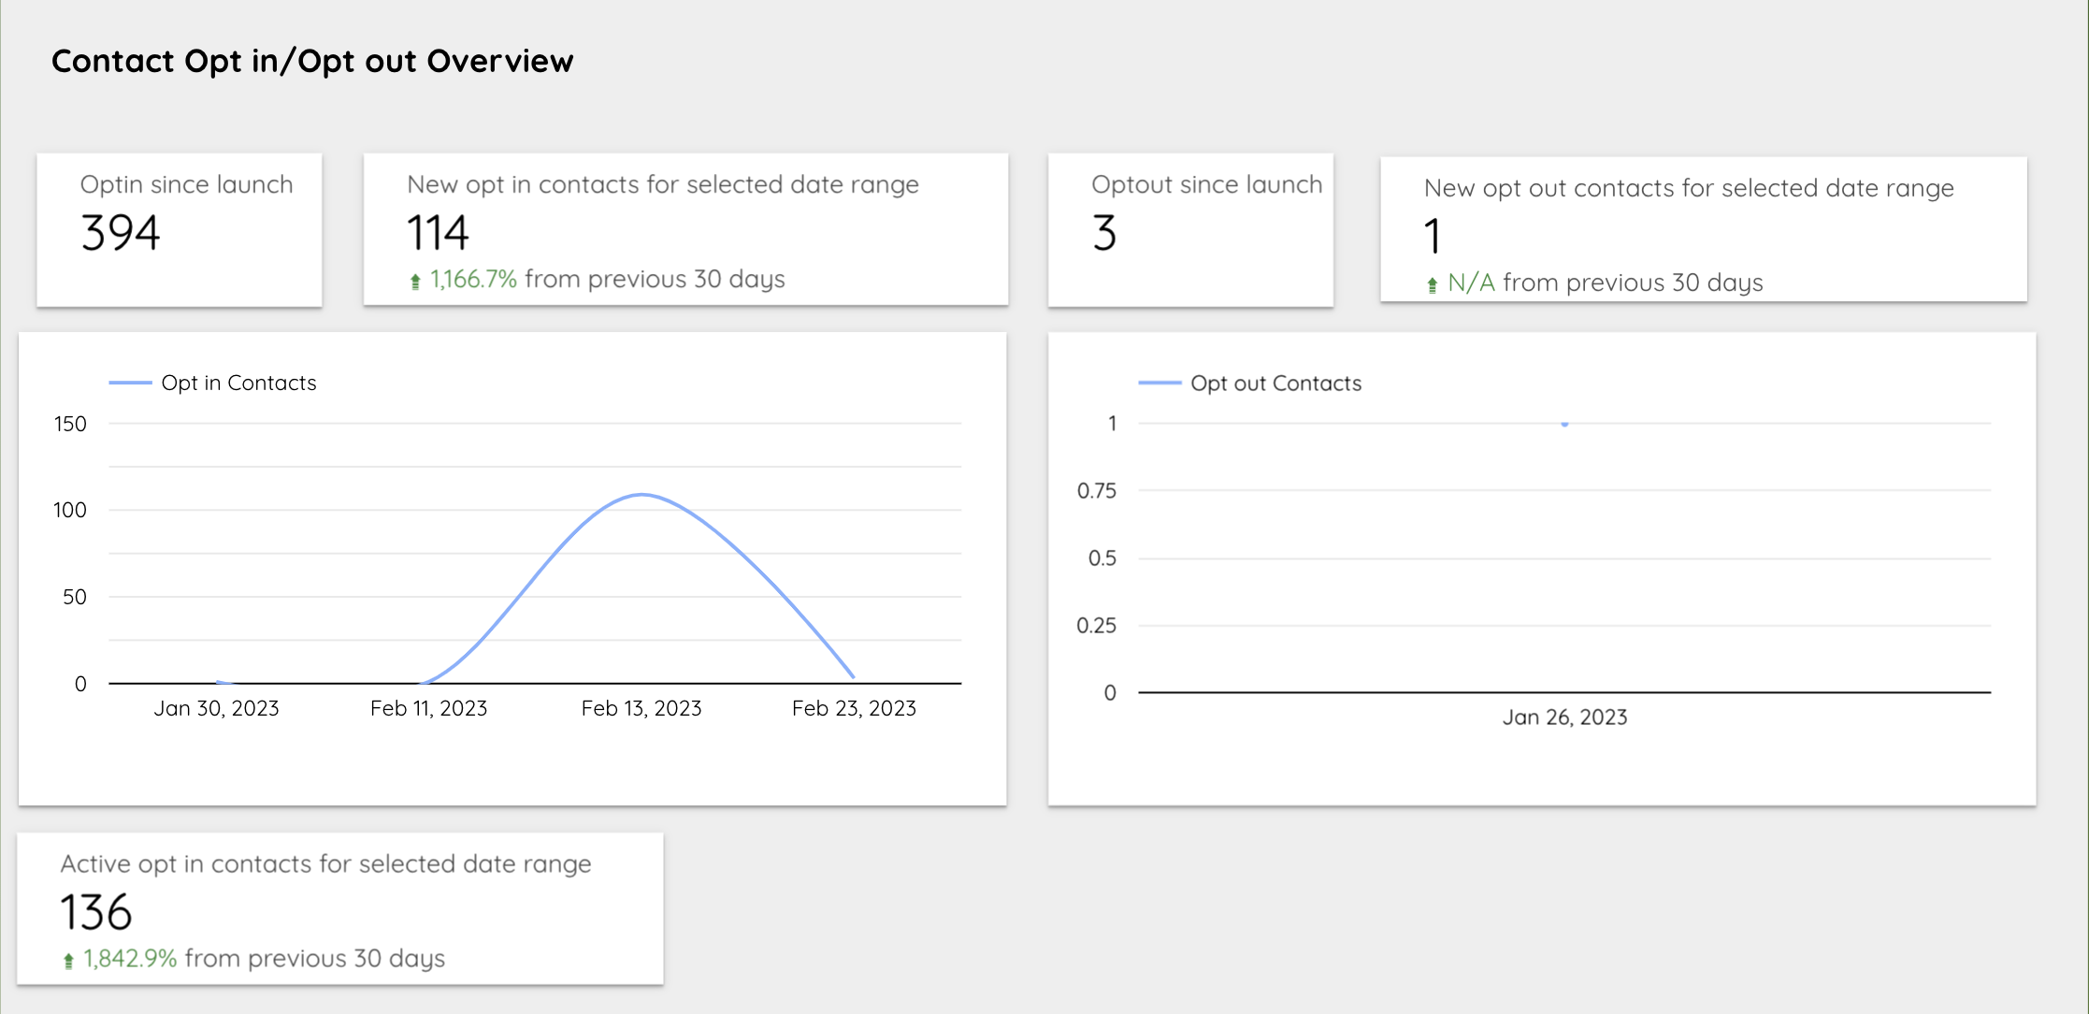Click the 0.25 y-axis label on the opt-out chart
The width and height of the screenshot is (2089, 1014).
click(x=1097, y=626)
